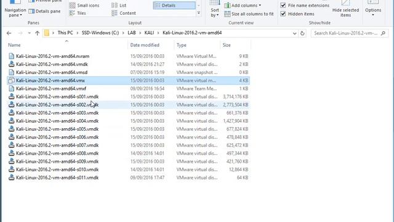Select the s002.vmdk disk icon
The width and height of the screenshot is (394, 222).
11,105
